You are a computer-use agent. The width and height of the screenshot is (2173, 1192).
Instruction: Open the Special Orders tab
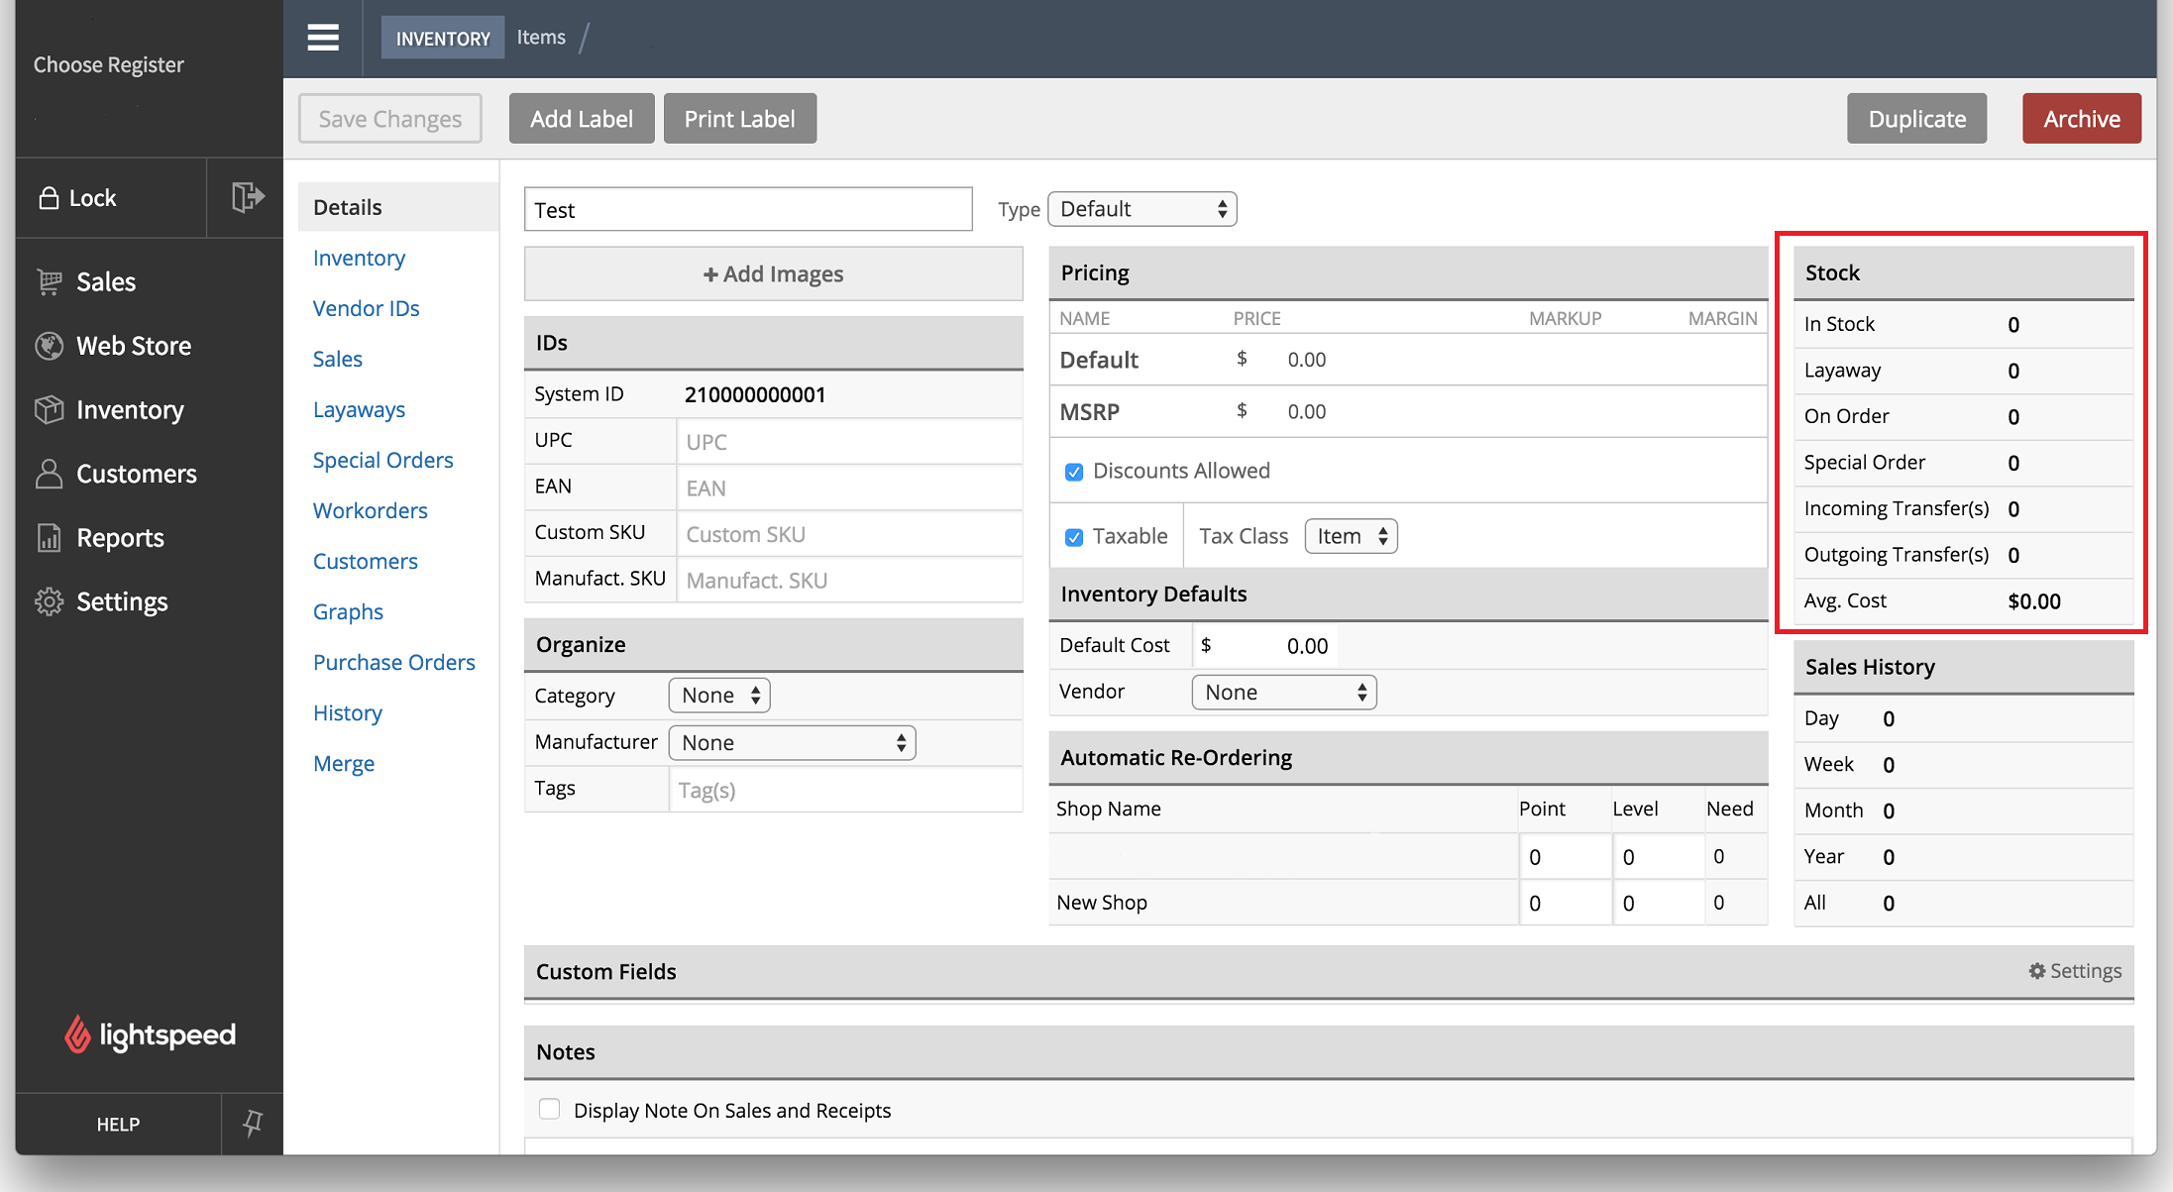(x=382, y=460)
